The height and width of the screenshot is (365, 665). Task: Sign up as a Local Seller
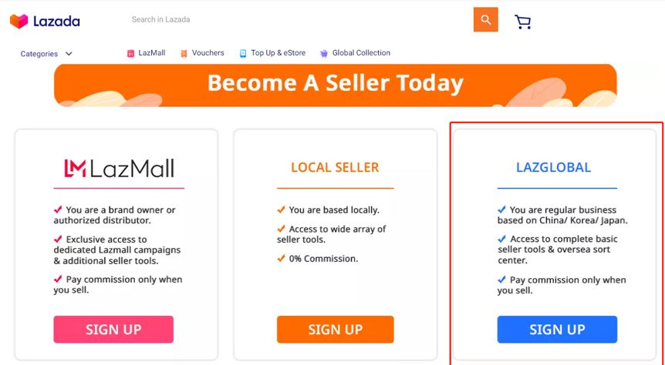[x=335, y=330]
